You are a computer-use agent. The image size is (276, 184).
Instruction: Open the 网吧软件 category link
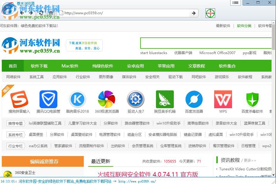coord(199,77)
